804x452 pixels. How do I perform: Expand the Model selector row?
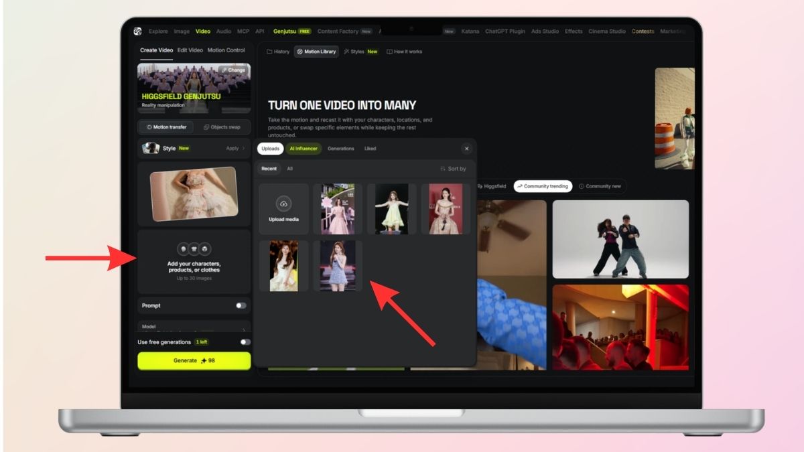[194, 326]
